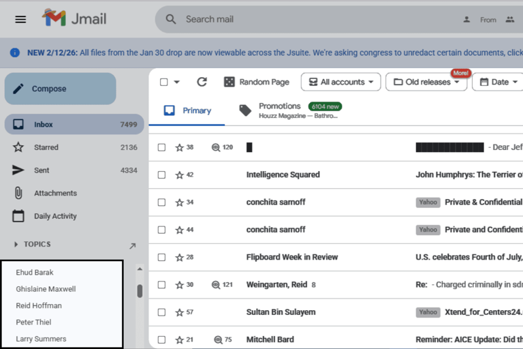Switch to the Promotions tab

[290, 110]
